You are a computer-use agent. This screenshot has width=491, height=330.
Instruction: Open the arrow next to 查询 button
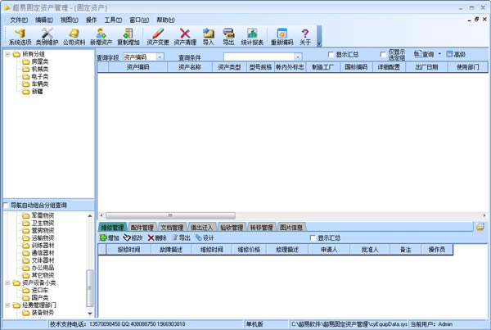439,54
